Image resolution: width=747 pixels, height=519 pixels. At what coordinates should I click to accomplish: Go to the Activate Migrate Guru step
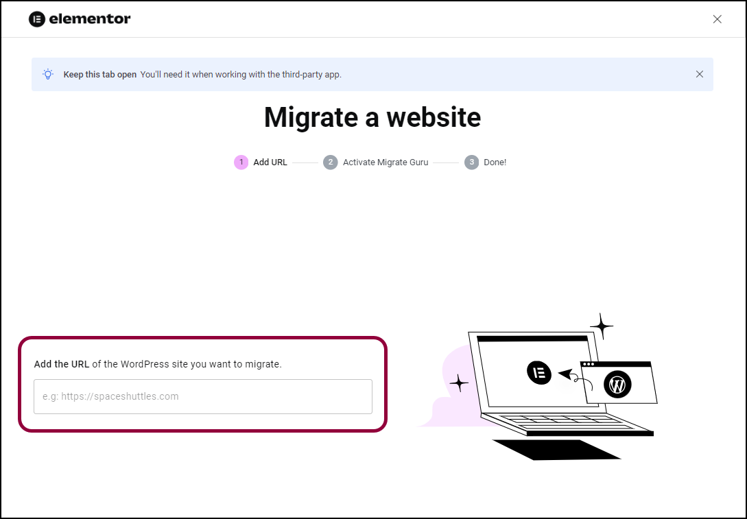386,162
